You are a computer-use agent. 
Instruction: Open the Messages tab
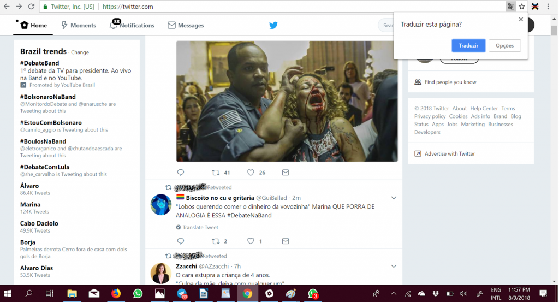point(186,25)
